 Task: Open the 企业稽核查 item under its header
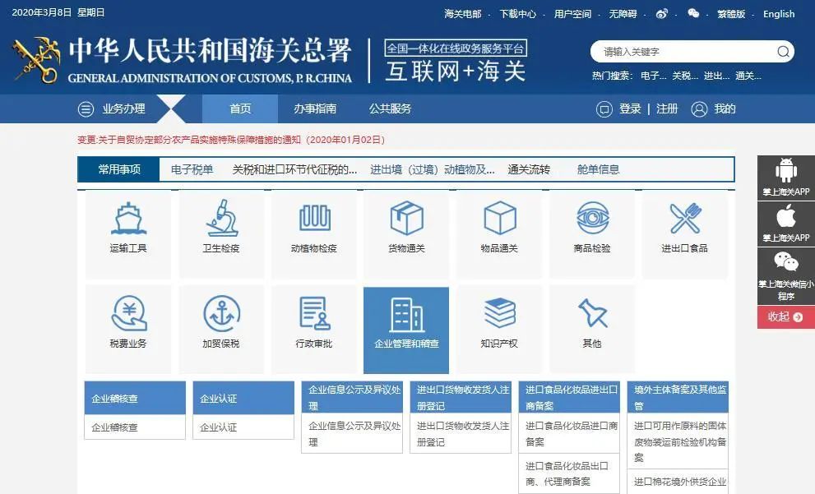coord(135,427)
